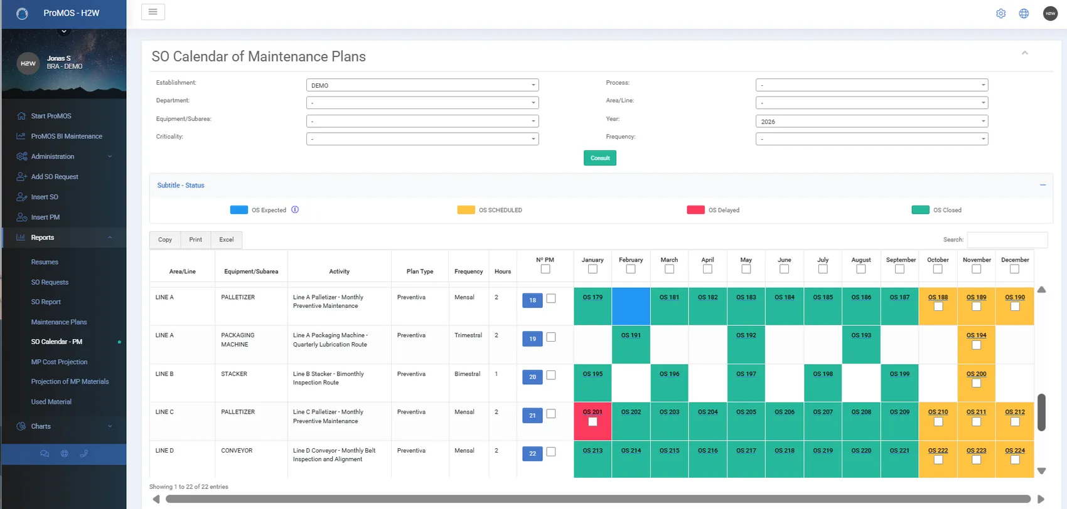Click the Copy table button
Viewport: 1067px width, 509px height.
165,239
